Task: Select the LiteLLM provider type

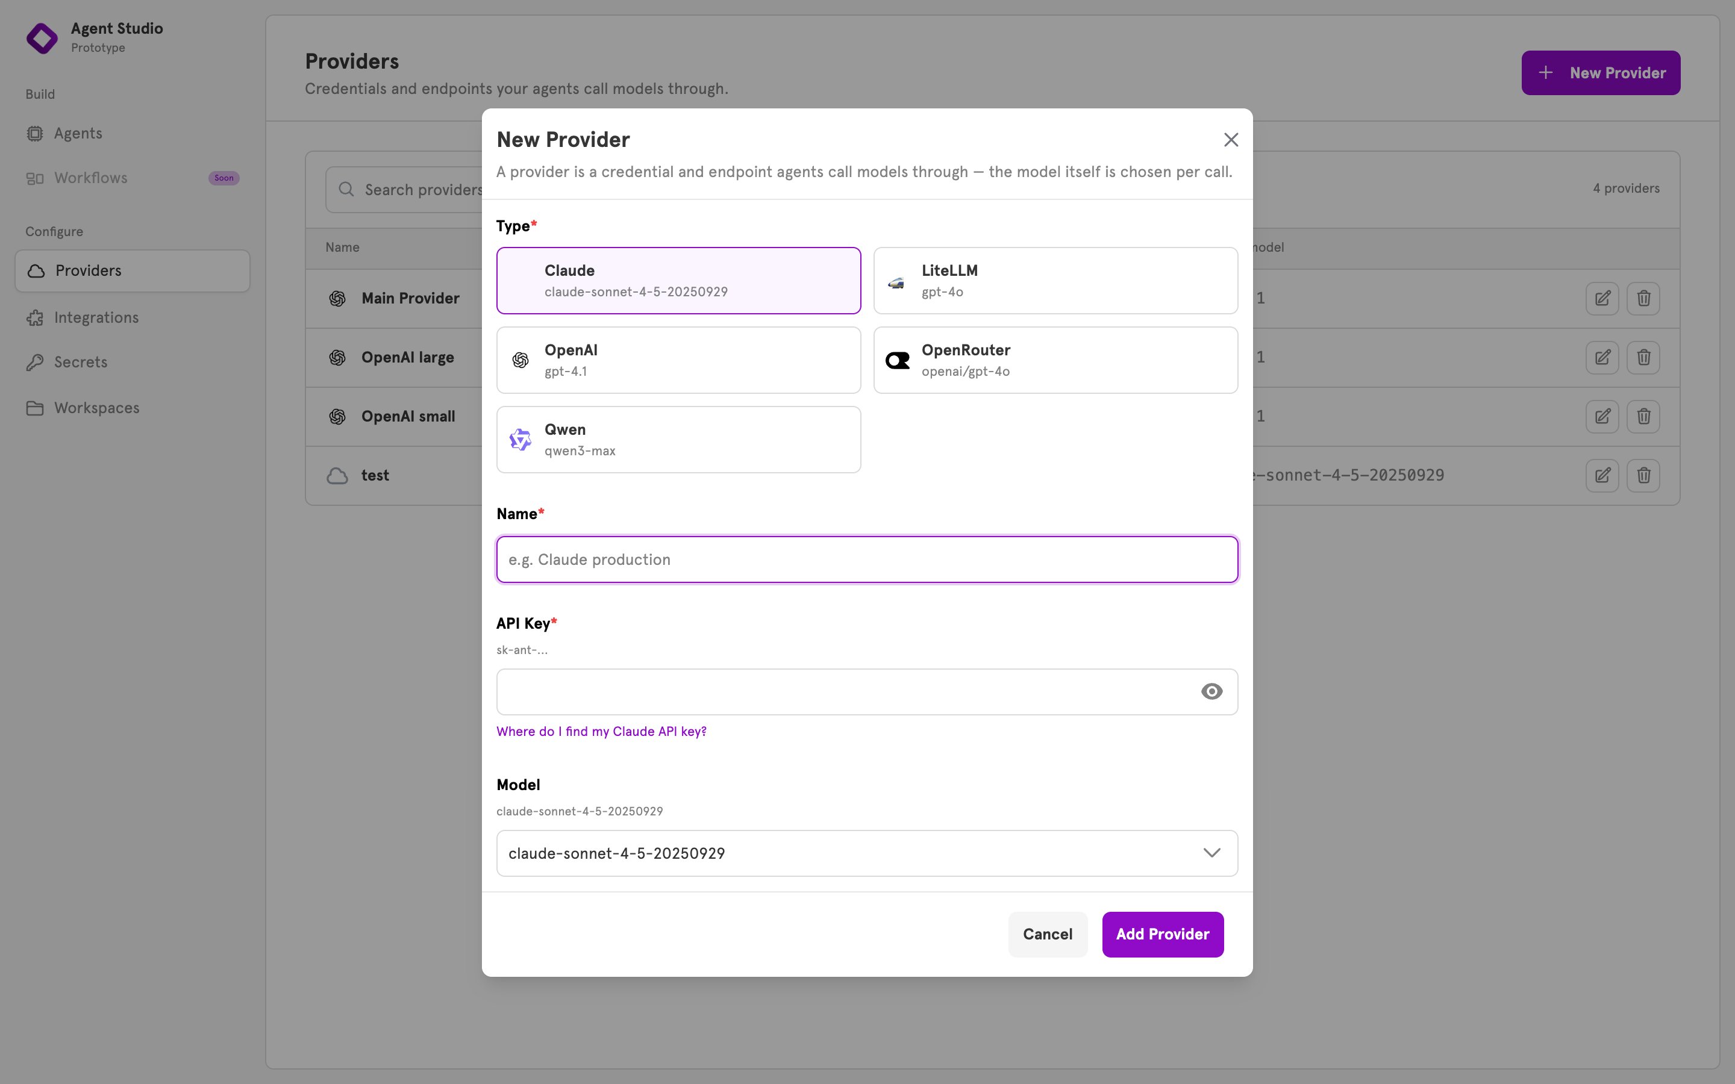Action: click(1055, 280)
